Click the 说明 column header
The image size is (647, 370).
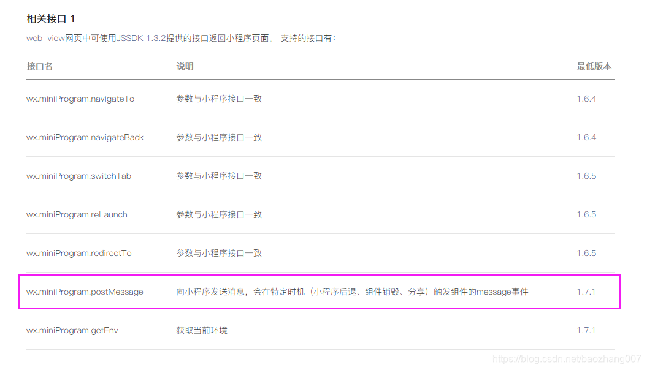point(185,66)
